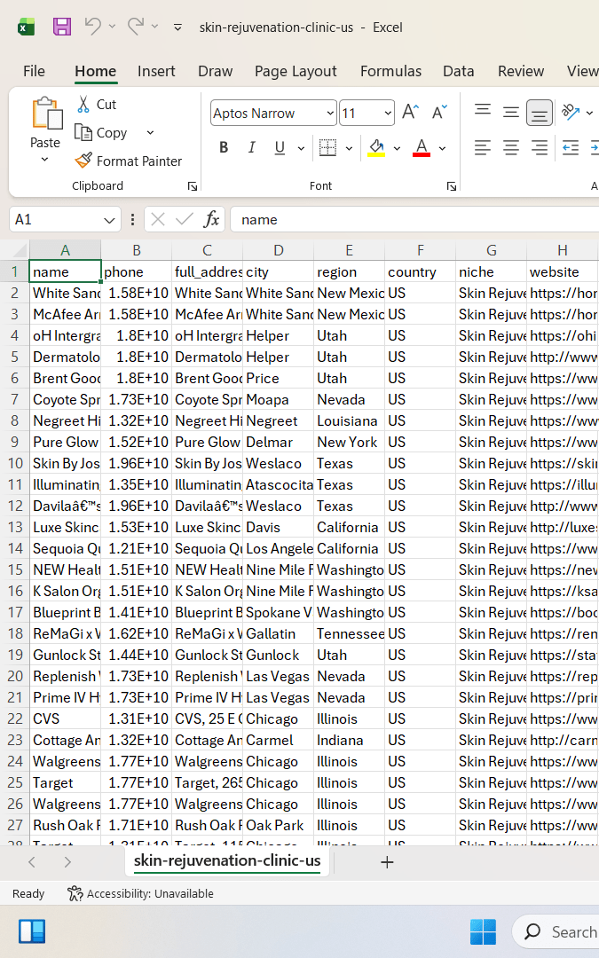This screenshot has width=599, height=958.
Task: Toggle italic formatting
Action: click(x=251, y=147)
